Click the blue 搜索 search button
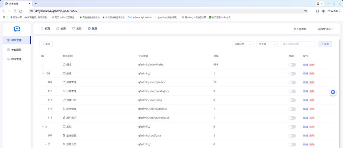The width and height of the screenshot is (343, 148). (325, 44)
